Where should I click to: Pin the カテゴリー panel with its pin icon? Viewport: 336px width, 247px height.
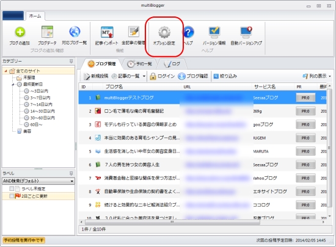[x=71, y=61]
